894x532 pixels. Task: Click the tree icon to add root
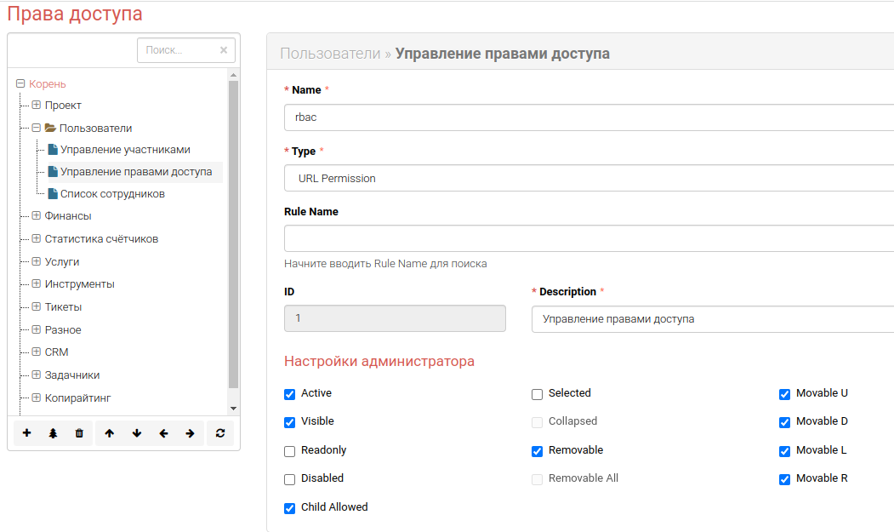[53, 433]
